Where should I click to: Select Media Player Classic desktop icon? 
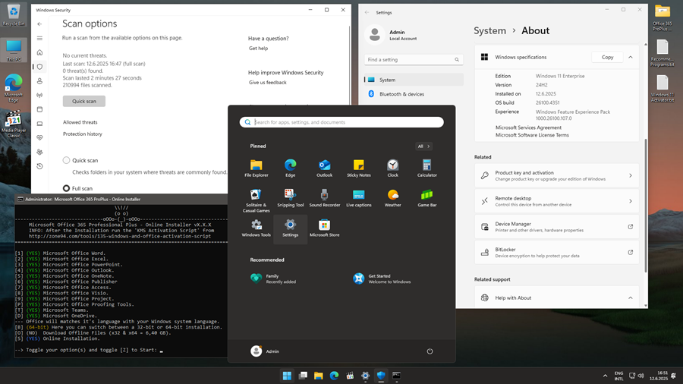point(14,125)
